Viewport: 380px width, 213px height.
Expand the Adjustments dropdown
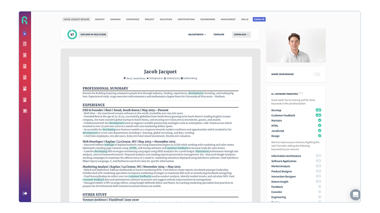pyautogui.click(x=197, y=35)
